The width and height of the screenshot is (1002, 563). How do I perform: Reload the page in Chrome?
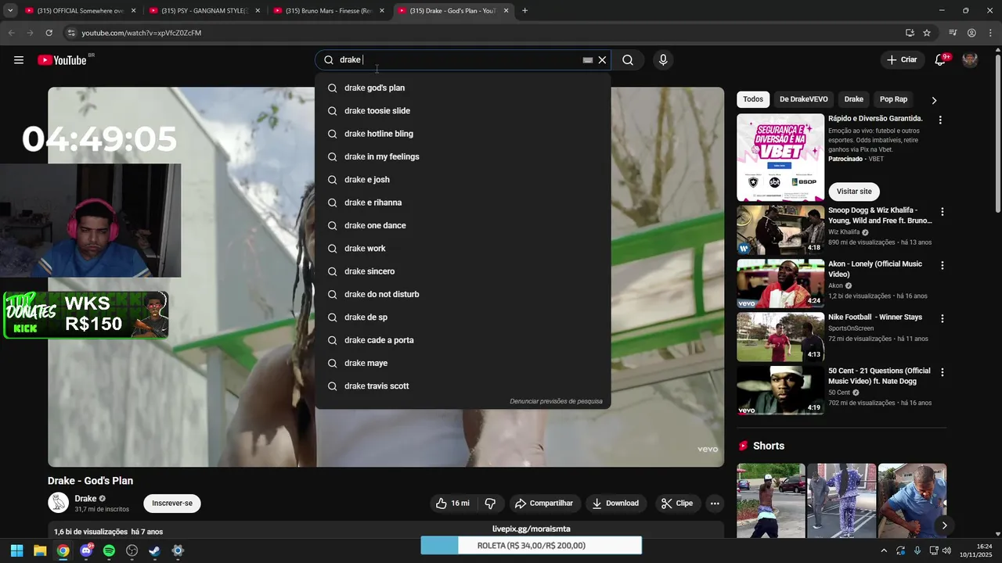[49, 33]
